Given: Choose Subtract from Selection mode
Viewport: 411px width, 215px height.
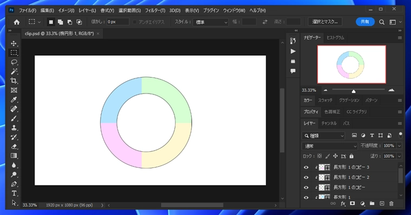Looking at the screenshot, I should (x=70, y=22).
